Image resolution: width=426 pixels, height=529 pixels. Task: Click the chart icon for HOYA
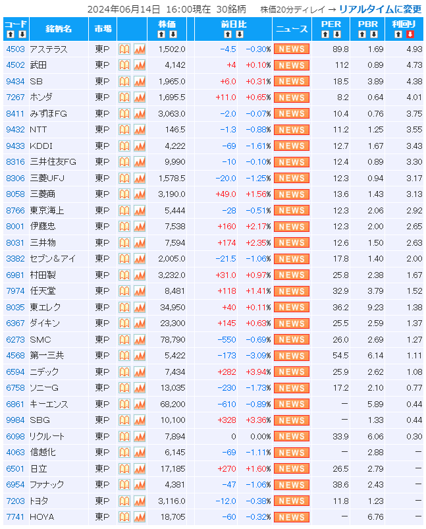point(139,517)
